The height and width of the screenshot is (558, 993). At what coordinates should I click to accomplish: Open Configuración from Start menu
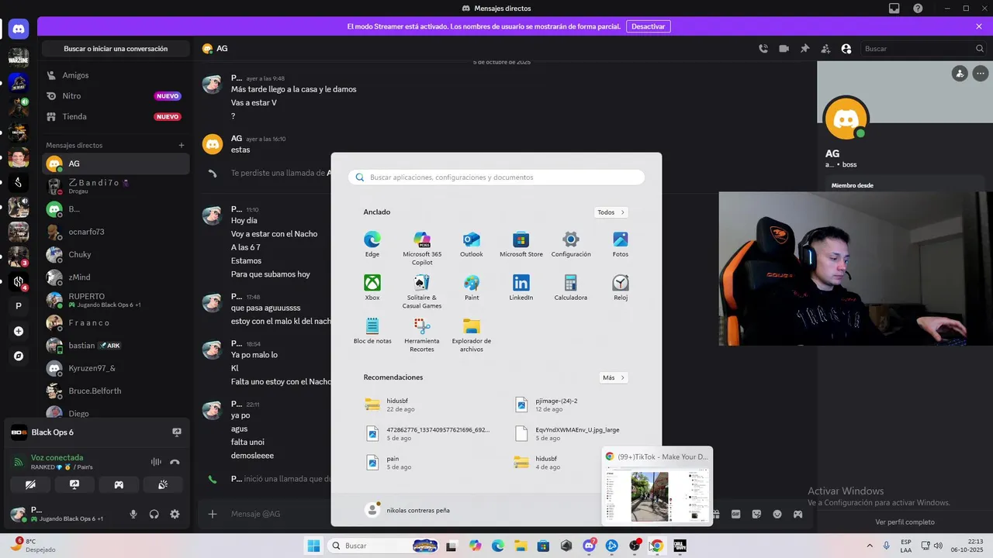(571, 244)
